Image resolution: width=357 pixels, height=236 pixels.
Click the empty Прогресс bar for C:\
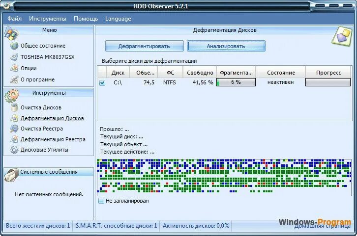pyautogui.click(x=328, y=82)
